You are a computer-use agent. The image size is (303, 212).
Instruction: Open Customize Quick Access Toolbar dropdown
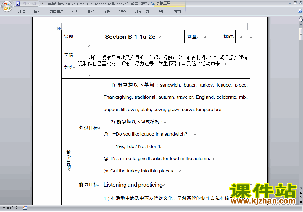[x=43, y=4]
